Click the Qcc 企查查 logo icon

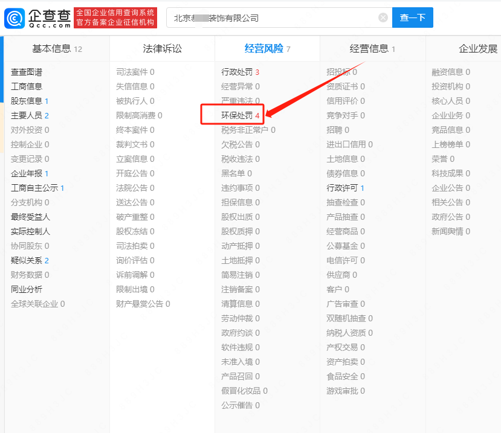coord(15,18)
